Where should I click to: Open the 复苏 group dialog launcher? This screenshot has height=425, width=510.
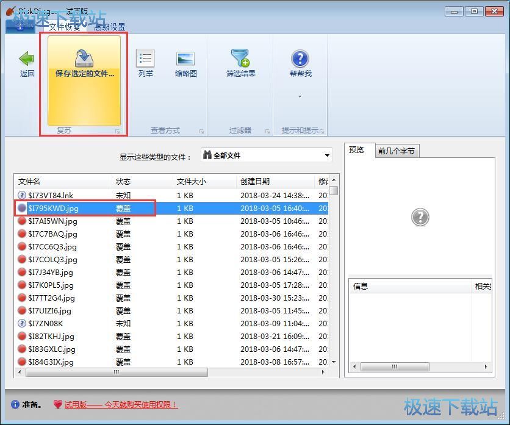click(x=117, y=131)
